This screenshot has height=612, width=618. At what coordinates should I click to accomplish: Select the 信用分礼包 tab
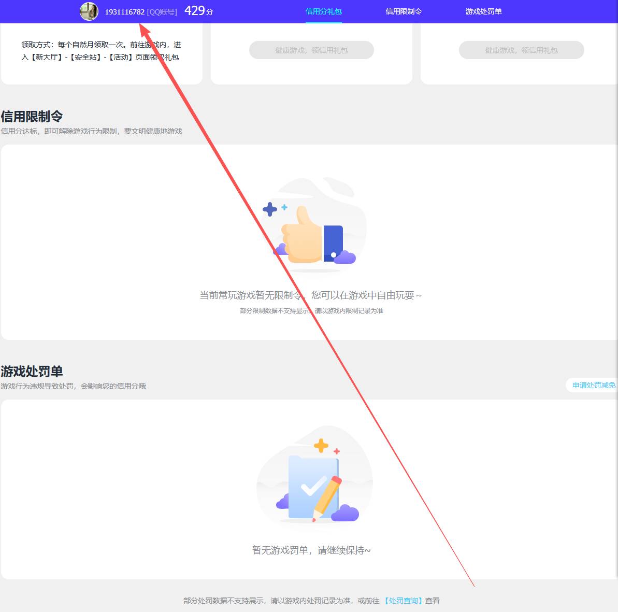tap(323, 10)
